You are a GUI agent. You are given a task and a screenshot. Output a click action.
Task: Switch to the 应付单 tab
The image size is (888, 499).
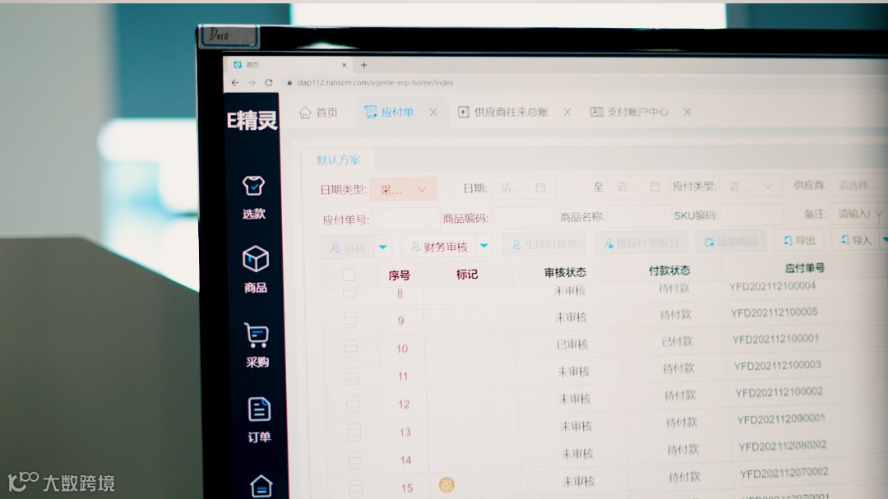pos(388,112)
